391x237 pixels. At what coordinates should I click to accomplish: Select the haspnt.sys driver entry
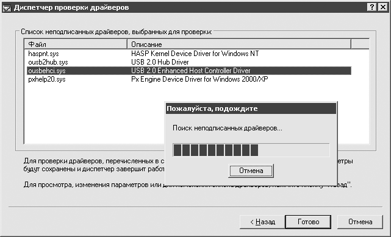43,54
